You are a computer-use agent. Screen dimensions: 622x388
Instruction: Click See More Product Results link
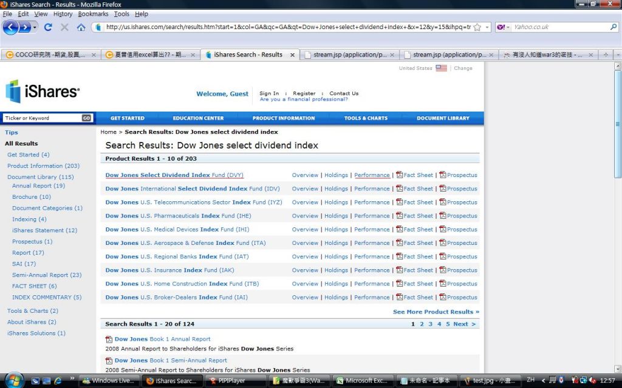[x=436, y=312]
